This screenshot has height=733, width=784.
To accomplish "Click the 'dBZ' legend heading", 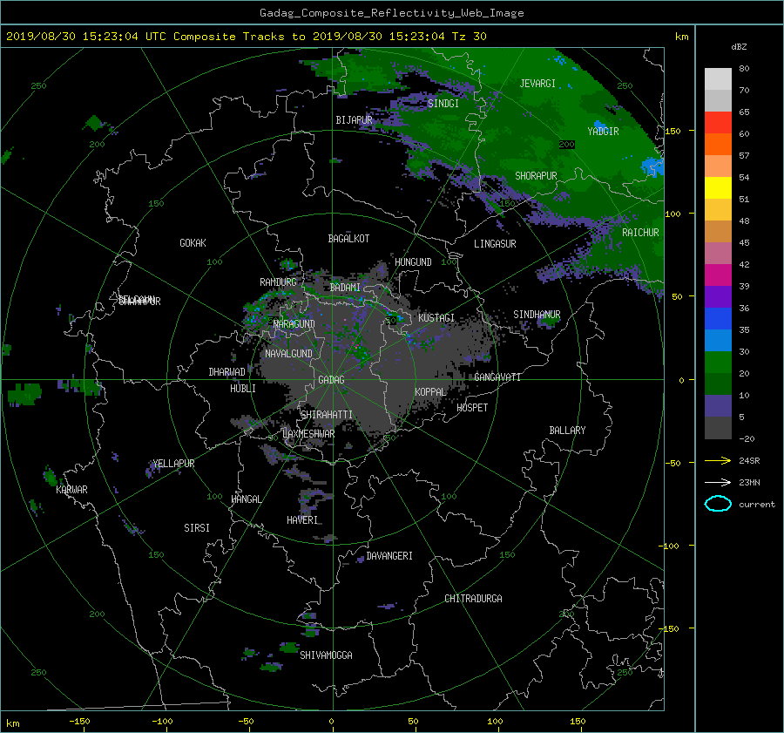I will point(739,47).
